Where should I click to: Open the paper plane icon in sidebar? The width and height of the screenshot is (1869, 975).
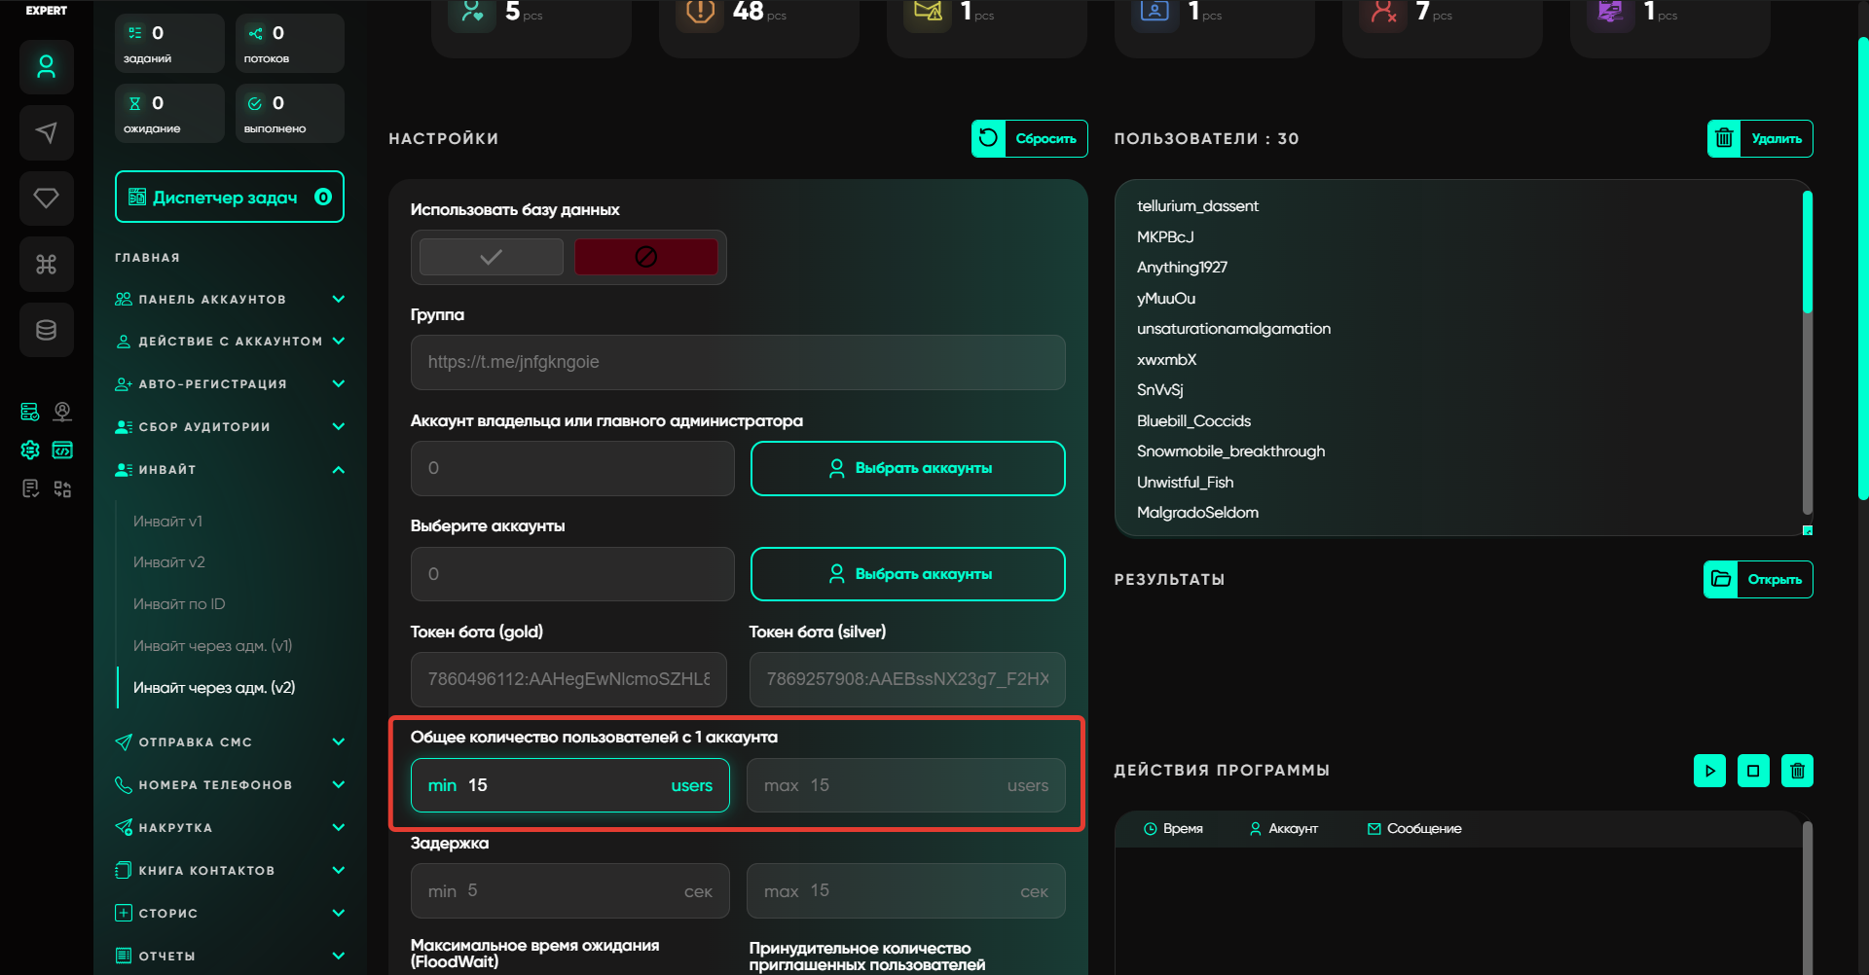pos(46,132)
